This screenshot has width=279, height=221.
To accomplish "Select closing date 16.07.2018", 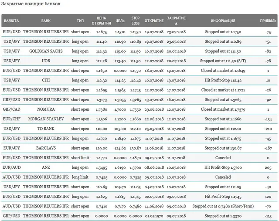I will [176, 100].
